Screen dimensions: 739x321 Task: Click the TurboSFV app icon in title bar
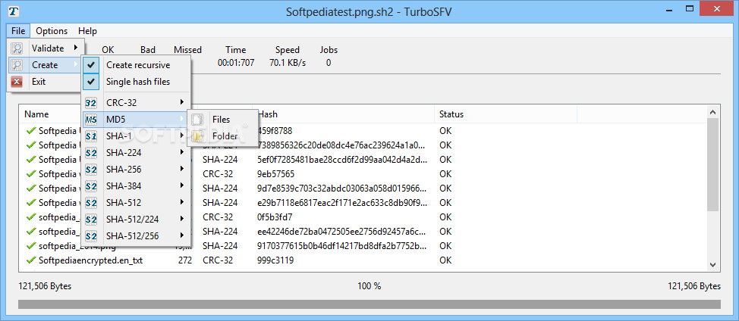(14, 11)
